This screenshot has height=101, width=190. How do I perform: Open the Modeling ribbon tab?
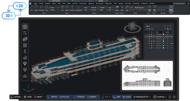click(47, 3)
